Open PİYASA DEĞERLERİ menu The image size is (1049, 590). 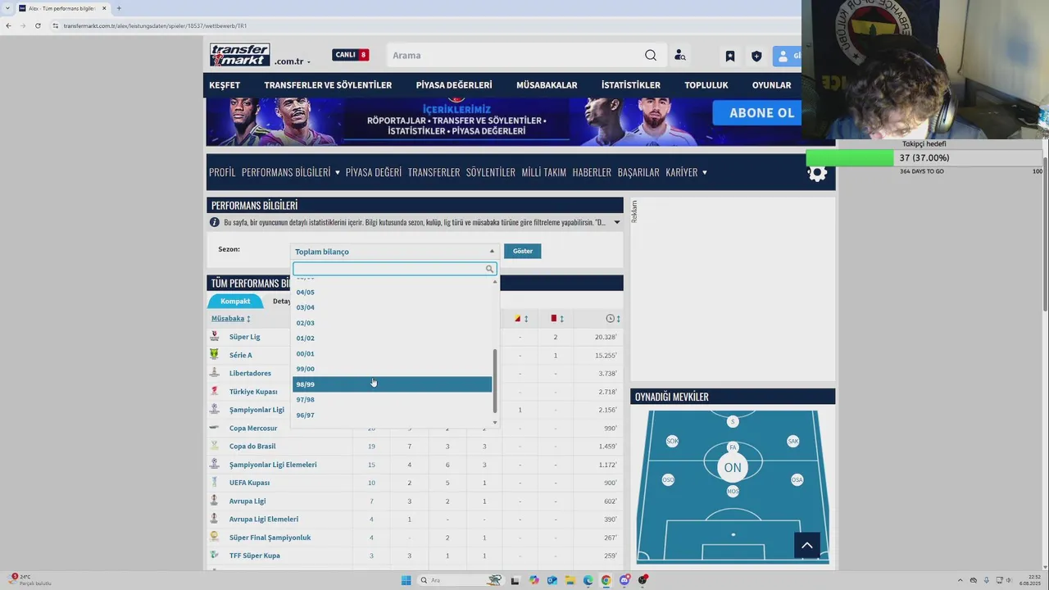click(x=454, y=85)
